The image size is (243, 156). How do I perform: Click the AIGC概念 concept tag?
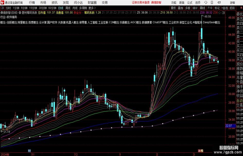[136, 22]
